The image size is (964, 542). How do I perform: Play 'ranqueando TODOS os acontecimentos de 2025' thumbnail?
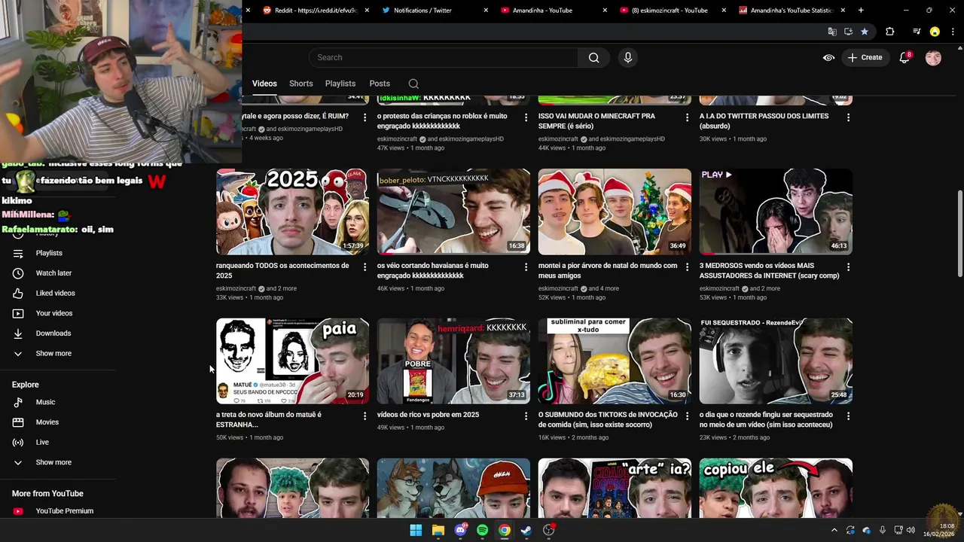pos(292,212)
